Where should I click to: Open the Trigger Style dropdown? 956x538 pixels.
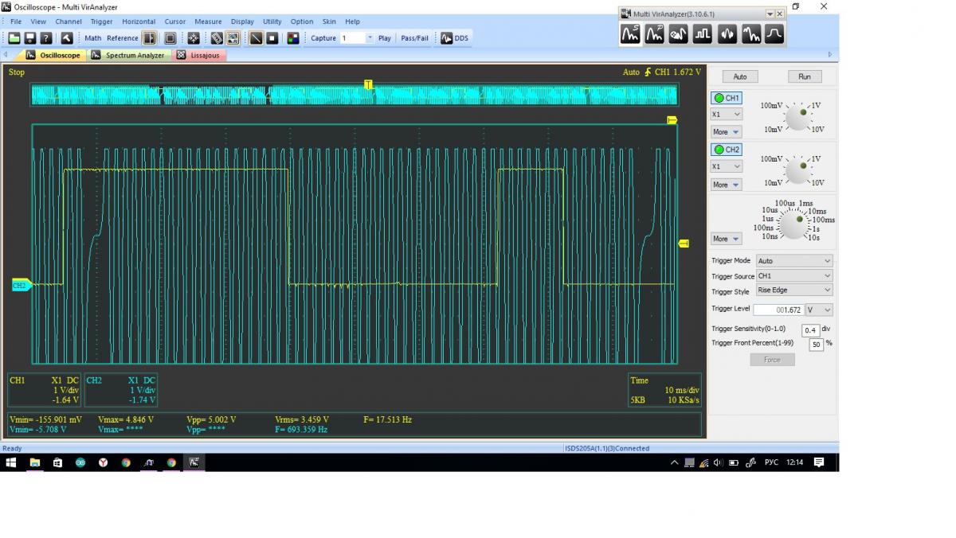[x=793, y=290]
